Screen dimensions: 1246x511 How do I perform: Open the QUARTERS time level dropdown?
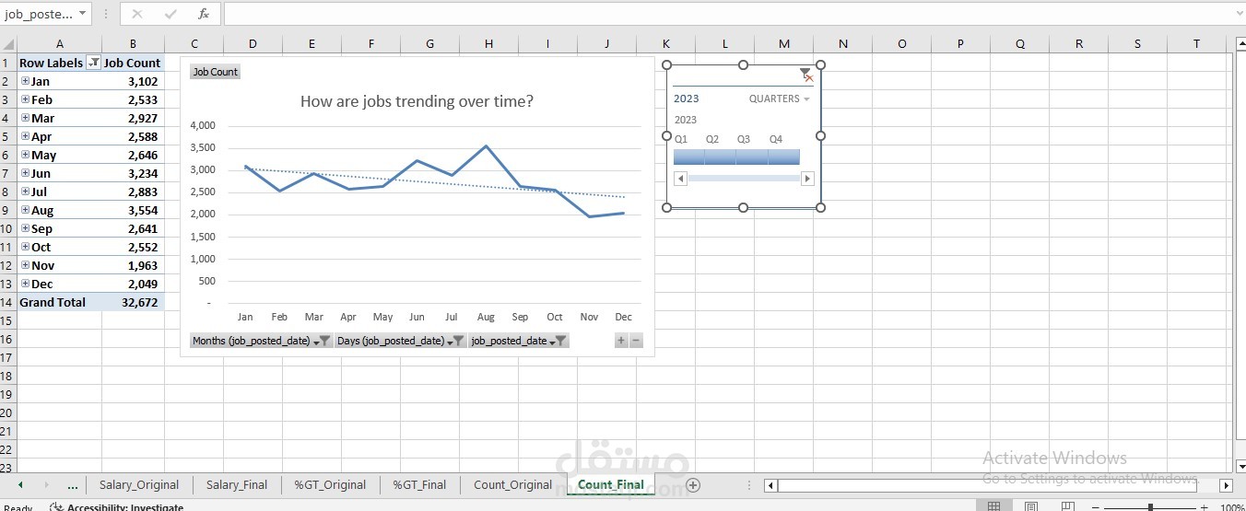pos(779,99)
